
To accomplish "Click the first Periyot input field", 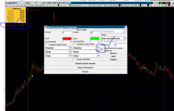I will pos(67,32).
